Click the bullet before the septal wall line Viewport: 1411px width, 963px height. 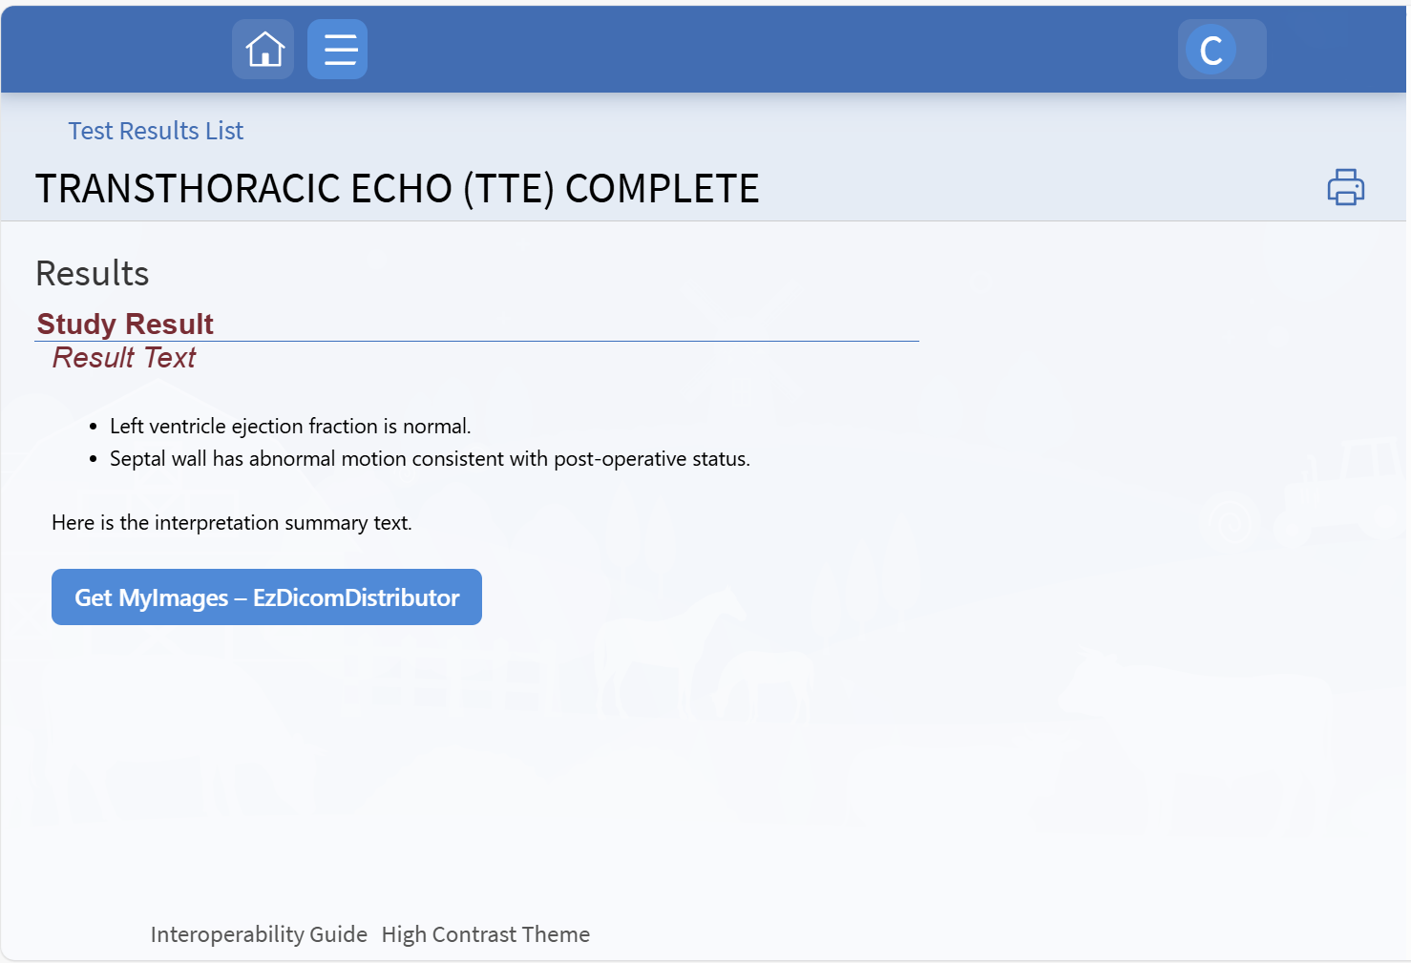tap(94, 460)
